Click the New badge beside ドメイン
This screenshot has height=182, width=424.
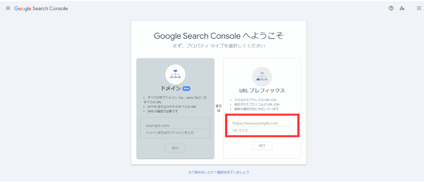[186, 88]
